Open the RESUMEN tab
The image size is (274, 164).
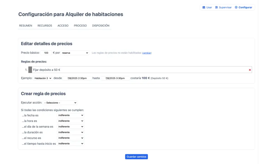click(x=26, y=26)
